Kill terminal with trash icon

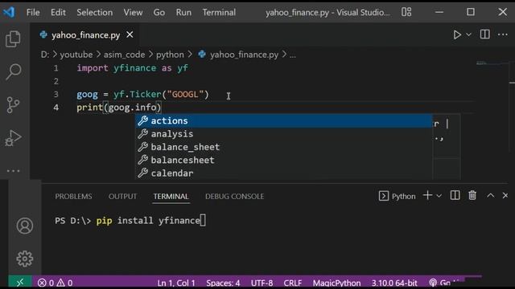point(472,196)
